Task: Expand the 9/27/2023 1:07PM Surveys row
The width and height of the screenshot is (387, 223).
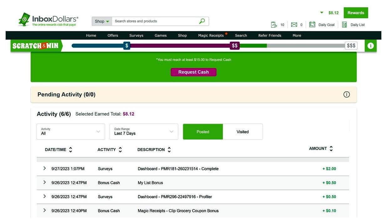Action: [44, 168]
